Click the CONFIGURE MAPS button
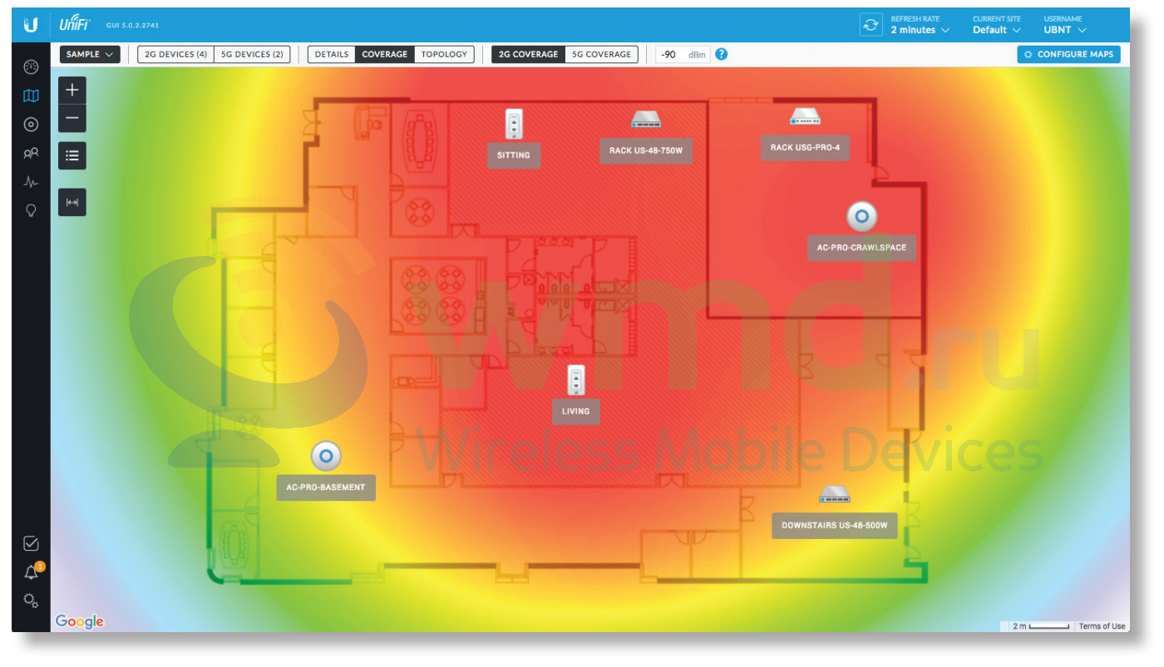 pyautogui.click(x=1068, y=54)
